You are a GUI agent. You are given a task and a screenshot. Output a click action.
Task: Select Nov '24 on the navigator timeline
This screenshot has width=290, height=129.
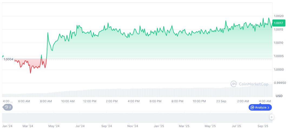(x=133, y=126)
